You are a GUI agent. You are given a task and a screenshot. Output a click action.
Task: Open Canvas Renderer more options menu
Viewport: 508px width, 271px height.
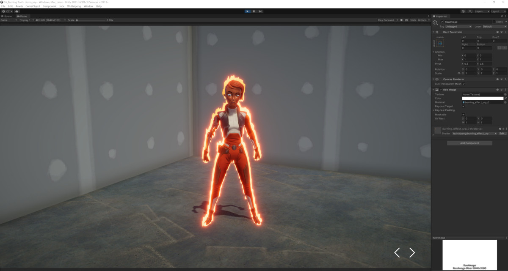coord(505,79)
